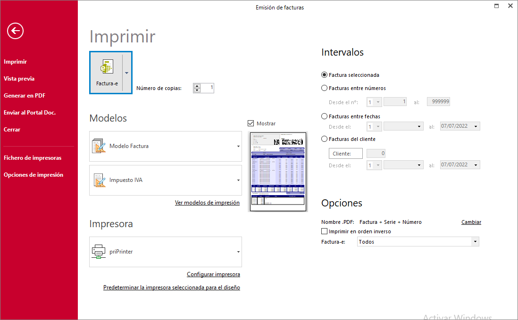Maximize the Emisión de facturas window
Image resolution: width=518 pixels, height=320 pixels.
(x=496, y=6)
